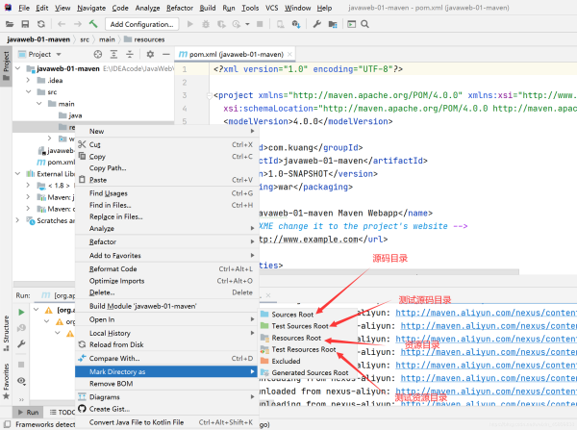Image resolution: width=577 pixels, height=430 pixels.
Task: Click Copy Path in context menu
Action: pyautogui.click(x=108, y=167)
